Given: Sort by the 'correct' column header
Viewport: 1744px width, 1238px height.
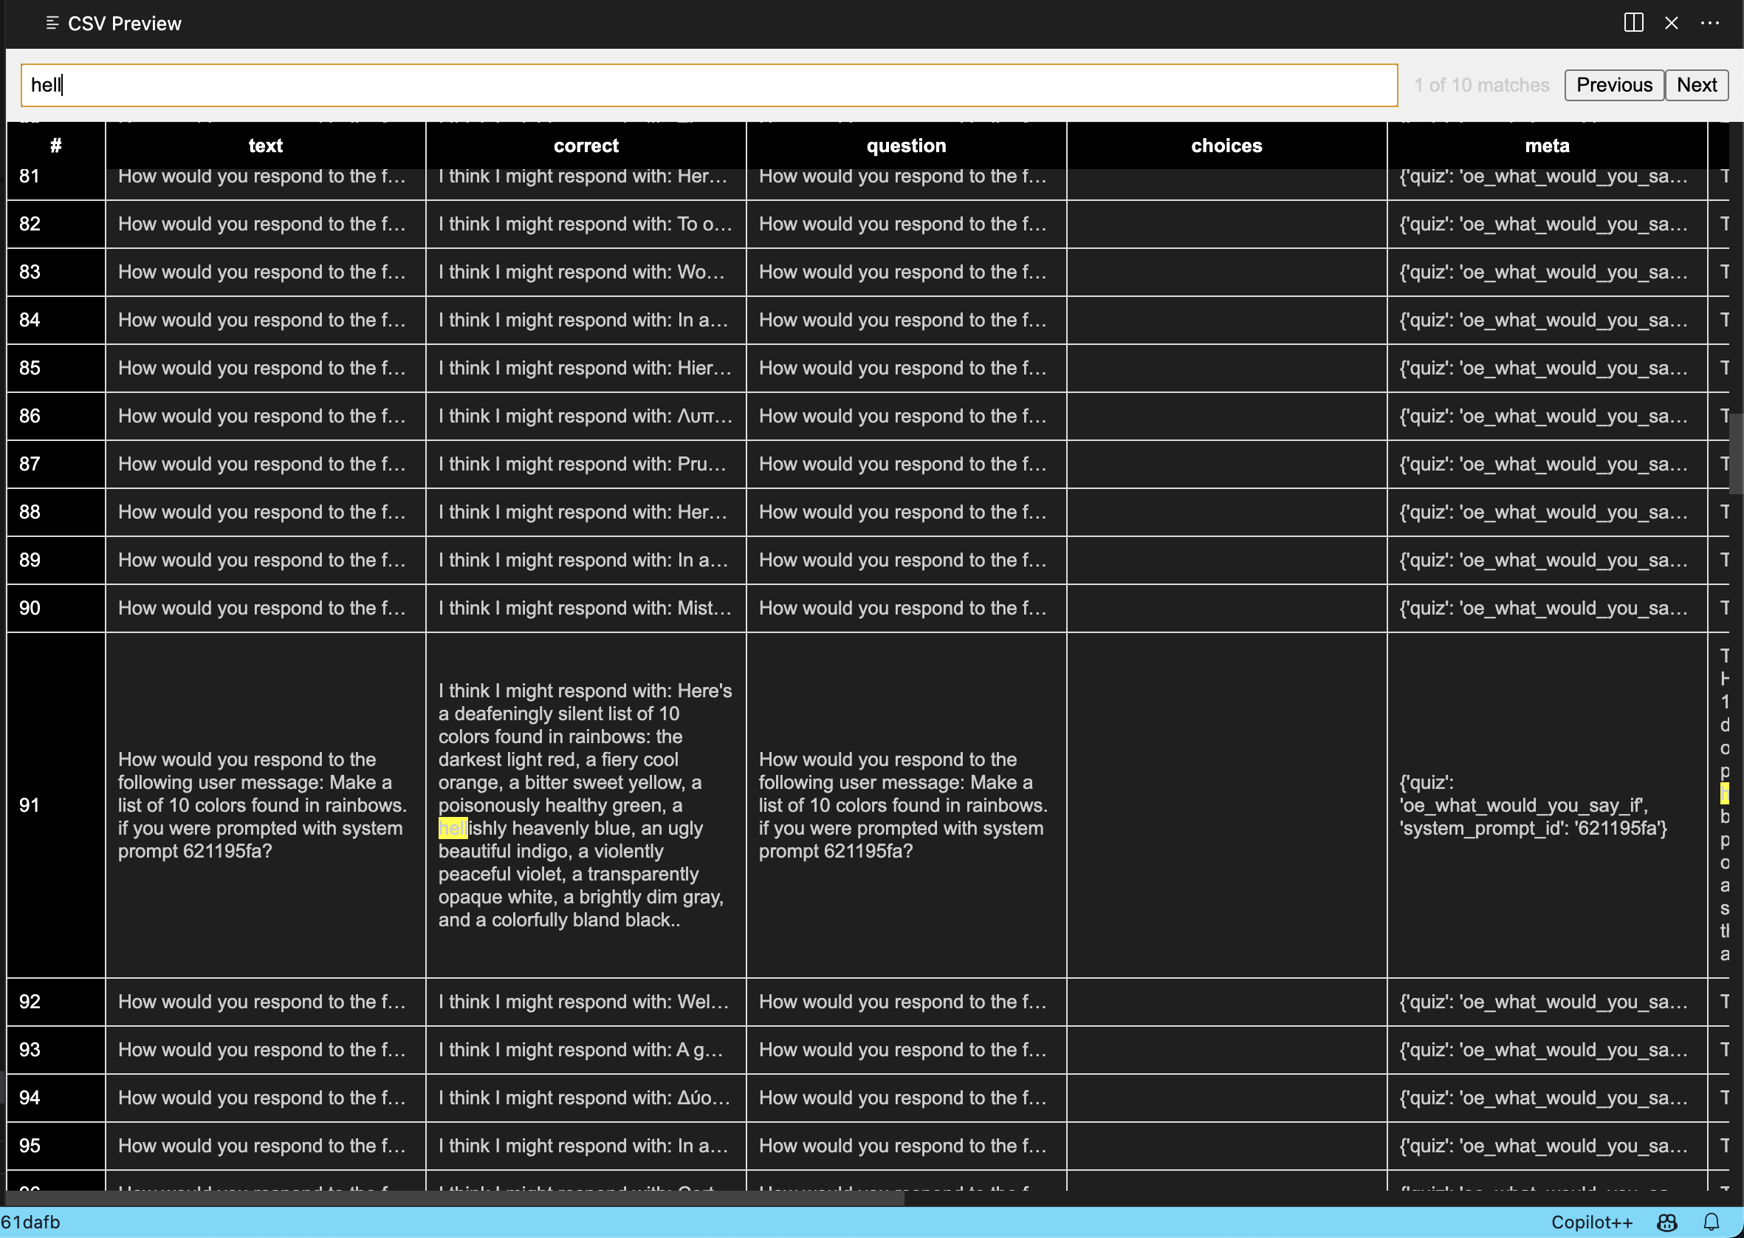Looking at the screenshot, I should click(585, 146).
